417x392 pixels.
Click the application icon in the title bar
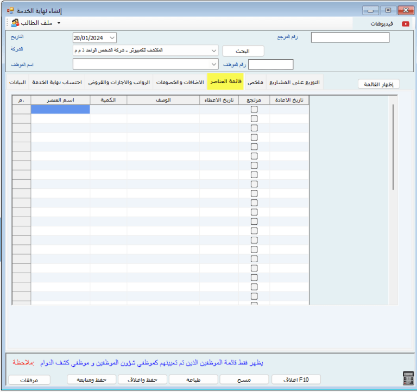pyautogui.click(x=10, y=10)
